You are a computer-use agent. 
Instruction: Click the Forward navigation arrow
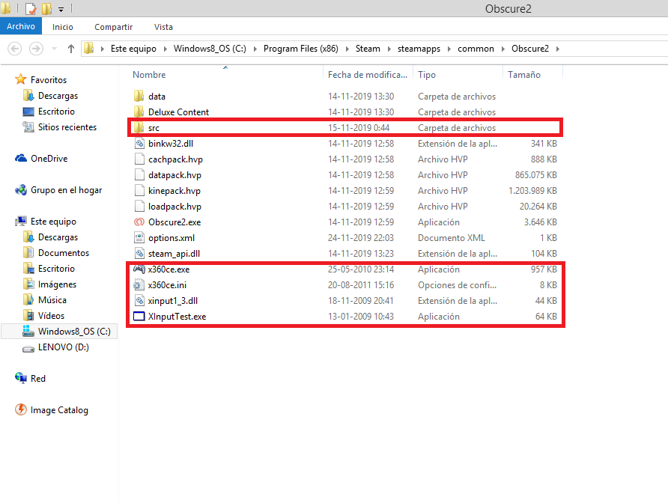point(36,49)
